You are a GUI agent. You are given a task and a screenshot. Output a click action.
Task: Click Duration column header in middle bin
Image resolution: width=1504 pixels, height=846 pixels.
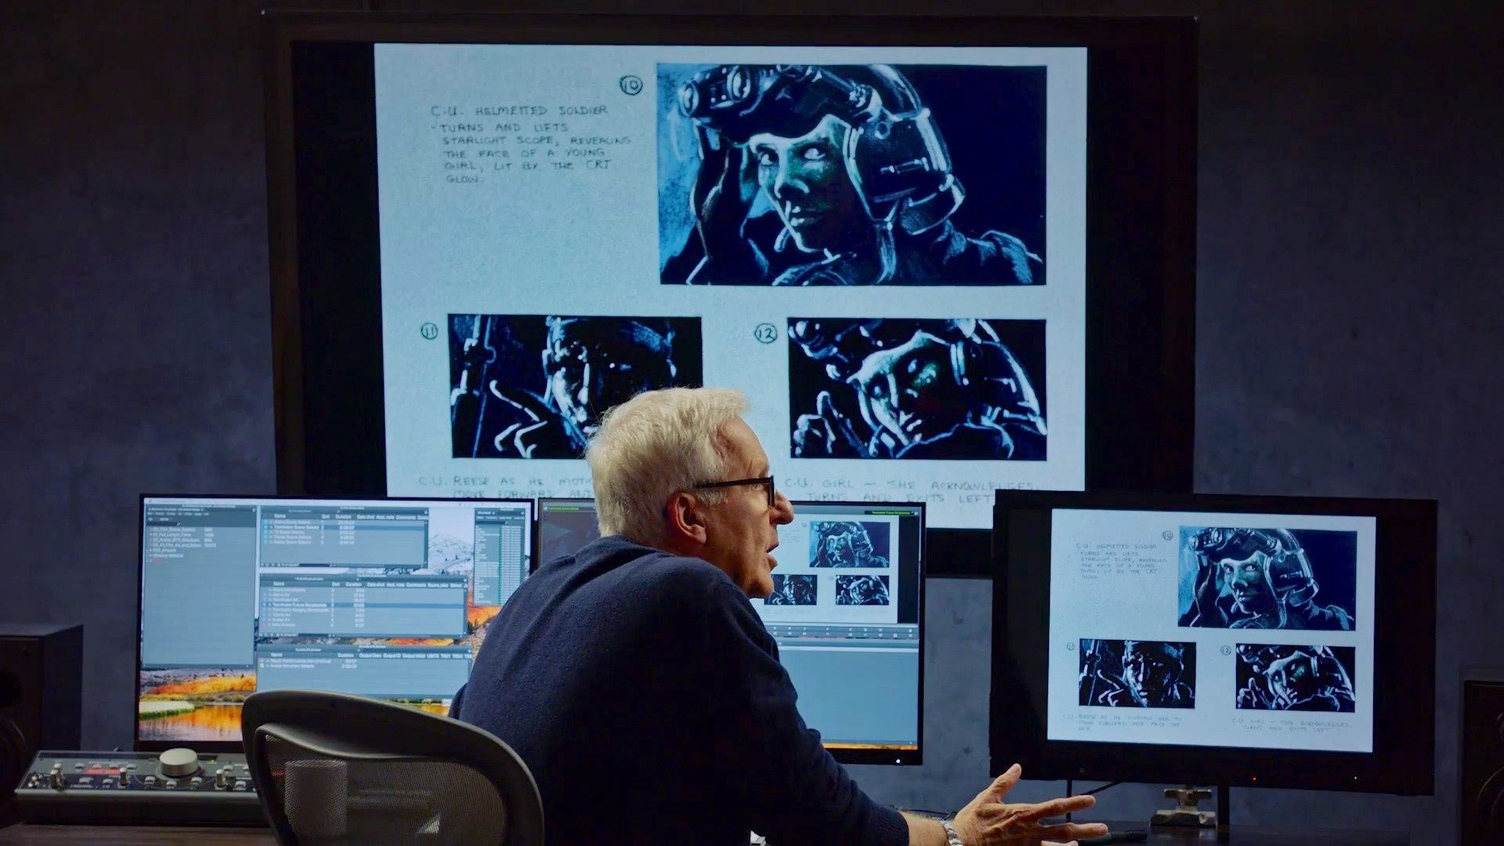tap(353, 584)
